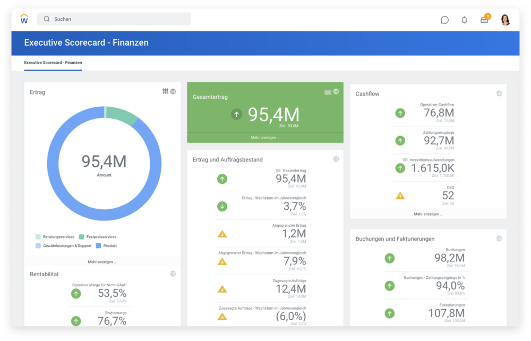Click the Beratungsservices legend swatch
Viewport: 531px width, 341px height.
click(x=38, y=237)
